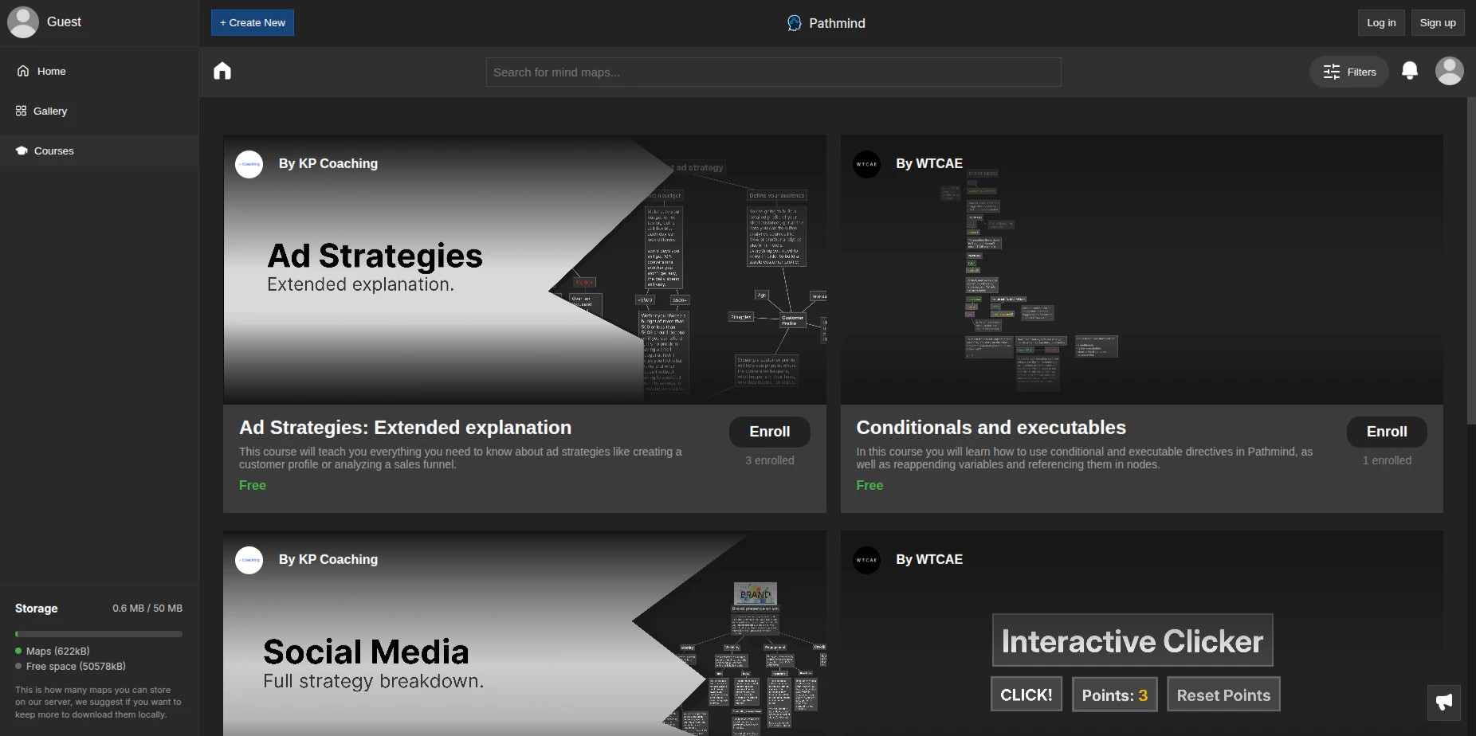Click the Filters sliders icon
The width and height of the screenshot is (1476, 736).
click(1331, 72)
